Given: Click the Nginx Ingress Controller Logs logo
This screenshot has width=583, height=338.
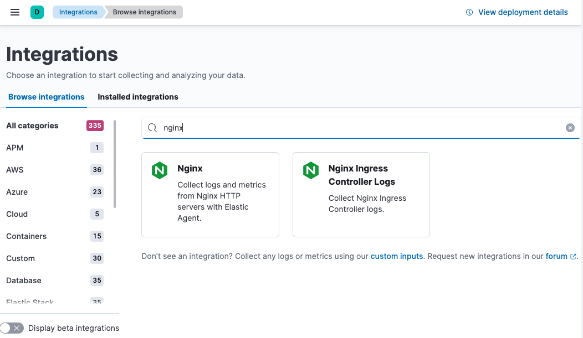Looking at the screenshot, I should click(x=310, y=171).
